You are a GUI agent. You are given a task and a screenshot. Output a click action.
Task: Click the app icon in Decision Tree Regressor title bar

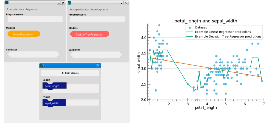click(x=70, y=3)
